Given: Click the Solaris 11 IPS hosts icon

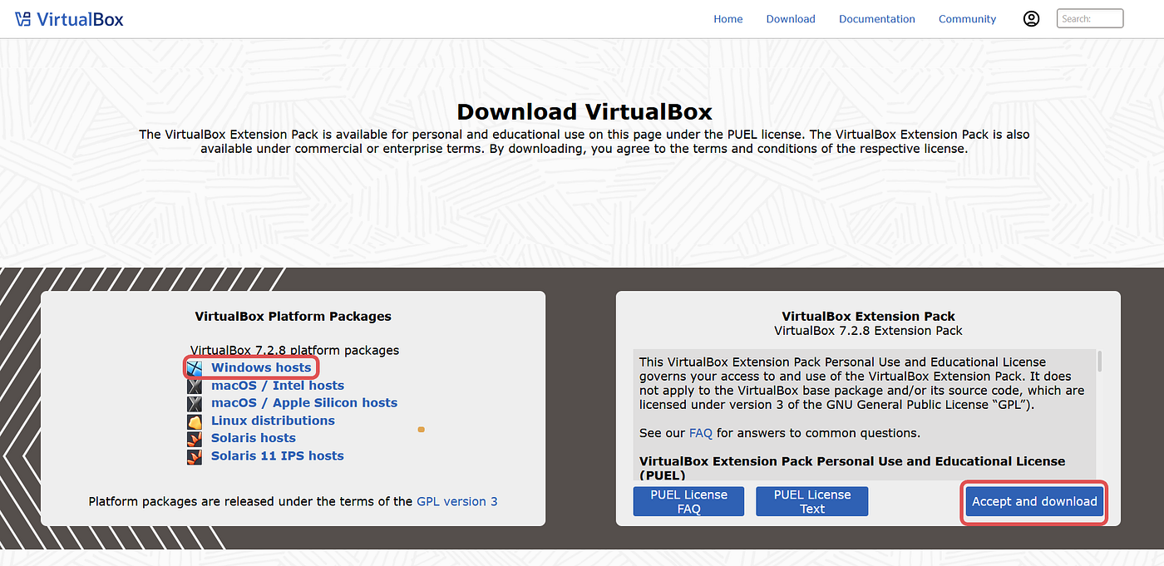Looking at the screenshot, I should (195, 455).
